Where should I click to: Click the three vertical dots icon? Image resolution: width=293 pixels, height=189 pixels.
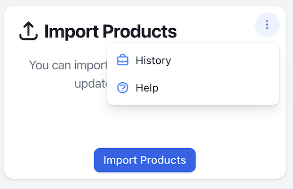point(267,25)
